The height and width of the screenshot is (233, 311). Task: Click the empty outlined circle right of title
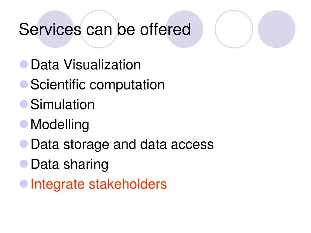pyautogui.click(x=234, y=29)
